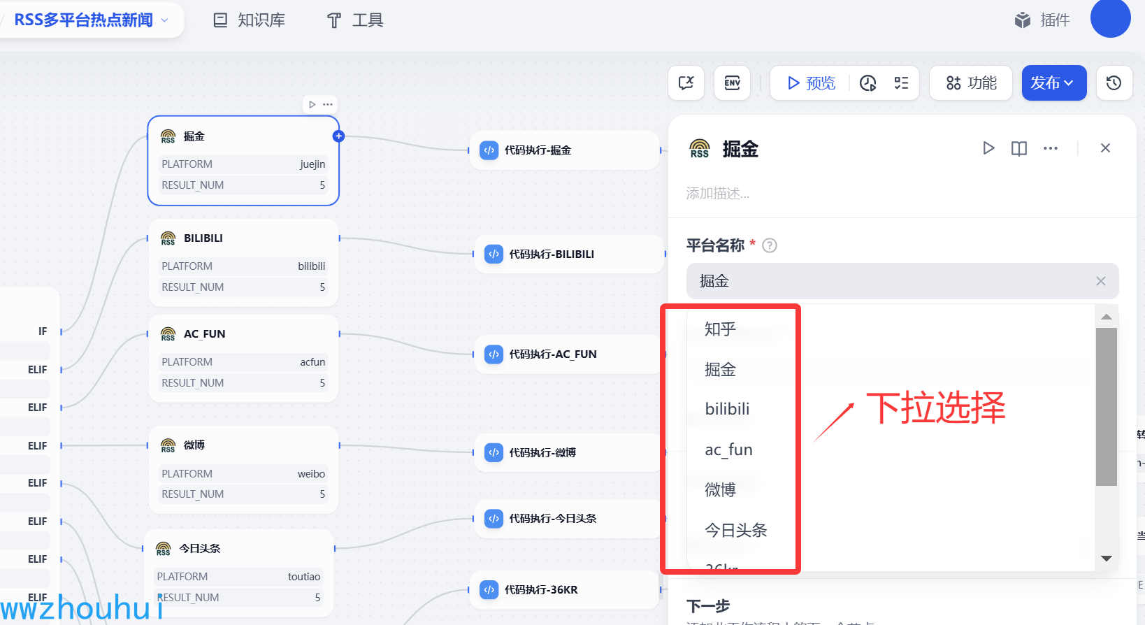Click the acfun PLATFORM value in AC_FUN node
The width and height of the screenshot is (1145, 625).
312,362
